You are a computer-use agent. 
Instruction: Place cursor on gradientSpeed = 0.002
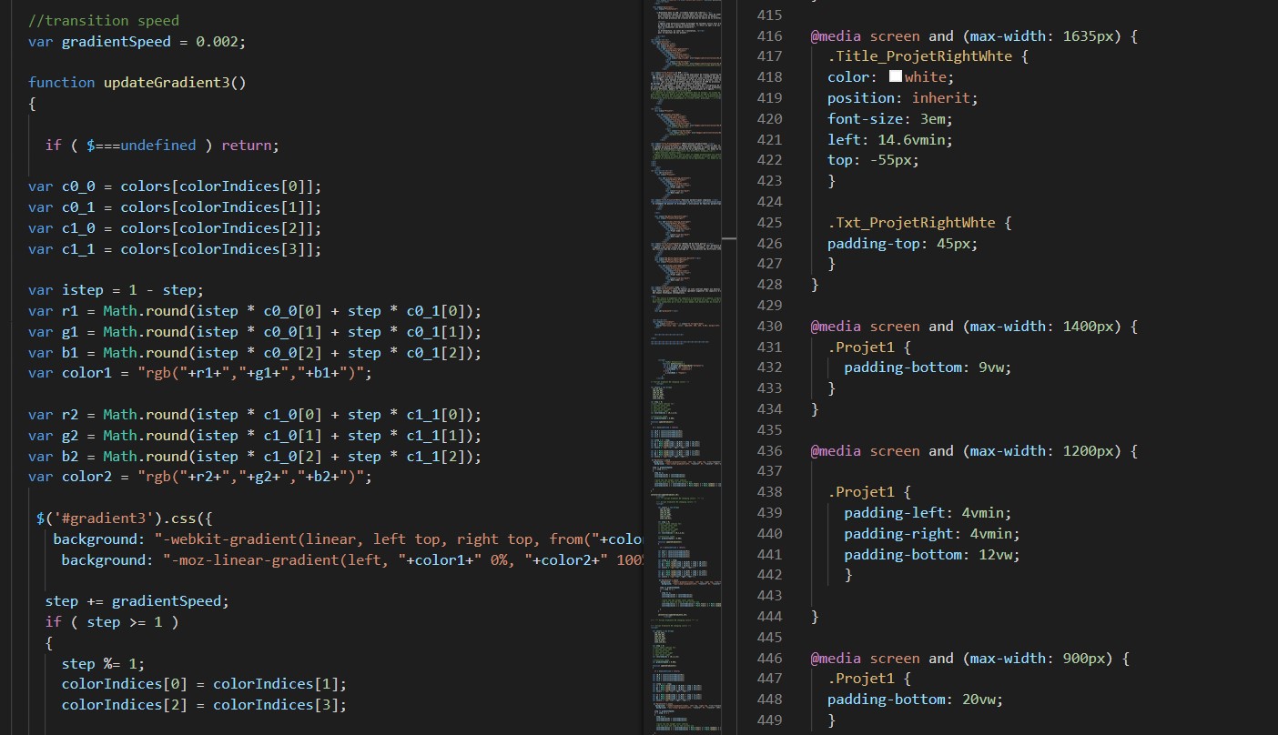pyautogui.click(x=154, y=42)
